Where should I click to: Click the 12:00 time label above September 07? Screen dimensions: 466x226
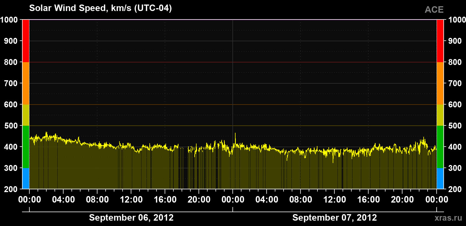coord(335,199)
